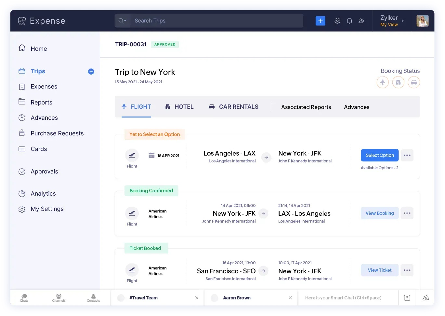Open the Trips section in the sidebar
445x316 pixels.
(38, 71)
